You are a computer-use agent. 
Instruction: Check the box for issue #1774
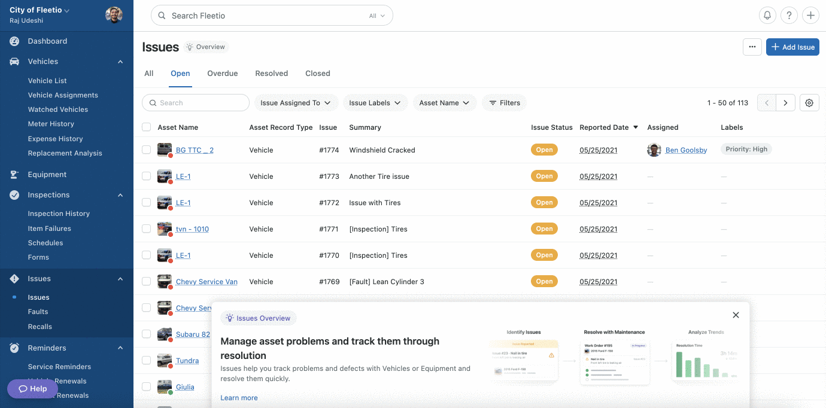[147, 150]
